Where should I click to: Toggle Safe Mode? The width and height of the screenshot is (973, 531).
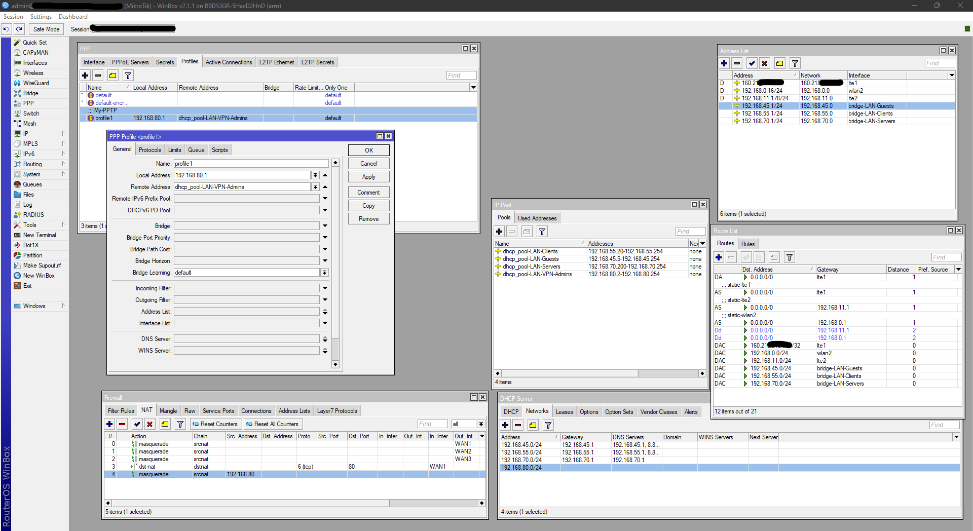click(46, 29)
